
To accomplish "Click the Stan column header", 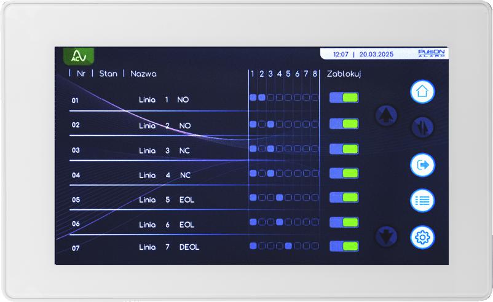I will 108,74.
